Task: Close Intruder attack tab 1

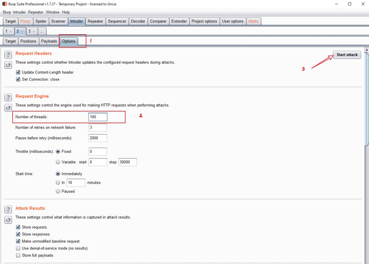Action: pos(10,31)
